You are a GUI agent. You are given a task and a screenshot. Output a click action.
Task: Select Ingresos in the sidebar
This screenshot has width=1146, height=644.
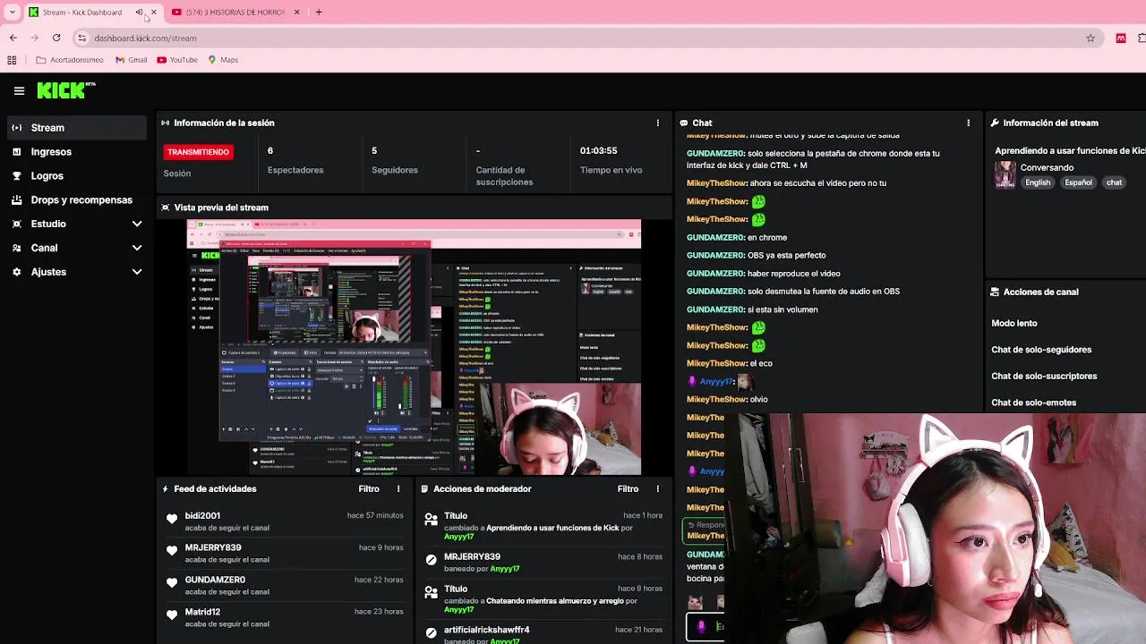(x=77, y=152)
